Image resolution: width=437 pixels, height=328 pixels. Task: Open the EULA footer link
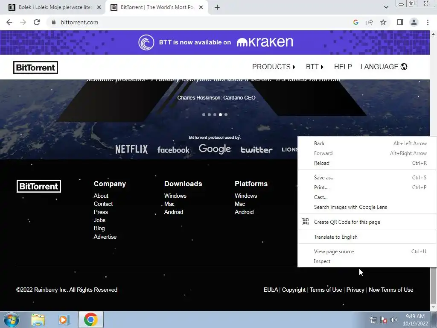pos(271,290)
